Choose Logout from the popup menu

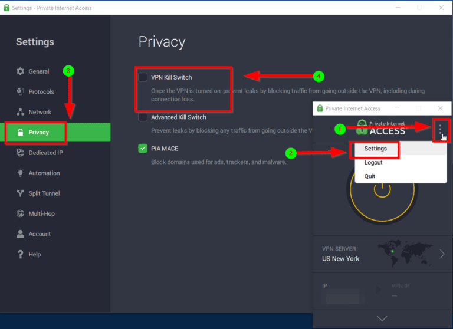click(x=373, y=163)
